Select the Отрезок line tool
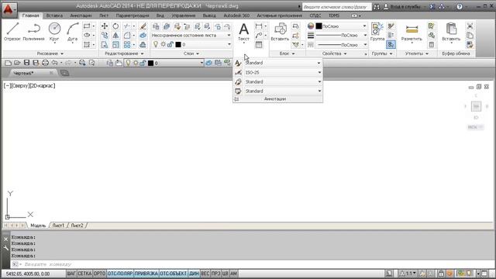 pos(12,32)
